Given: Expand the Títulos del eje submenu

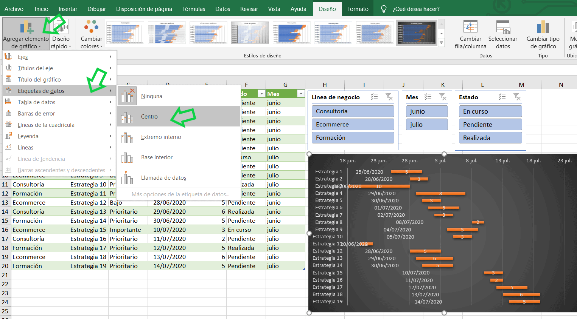Looking at the screenshot, I should point(59,68).
